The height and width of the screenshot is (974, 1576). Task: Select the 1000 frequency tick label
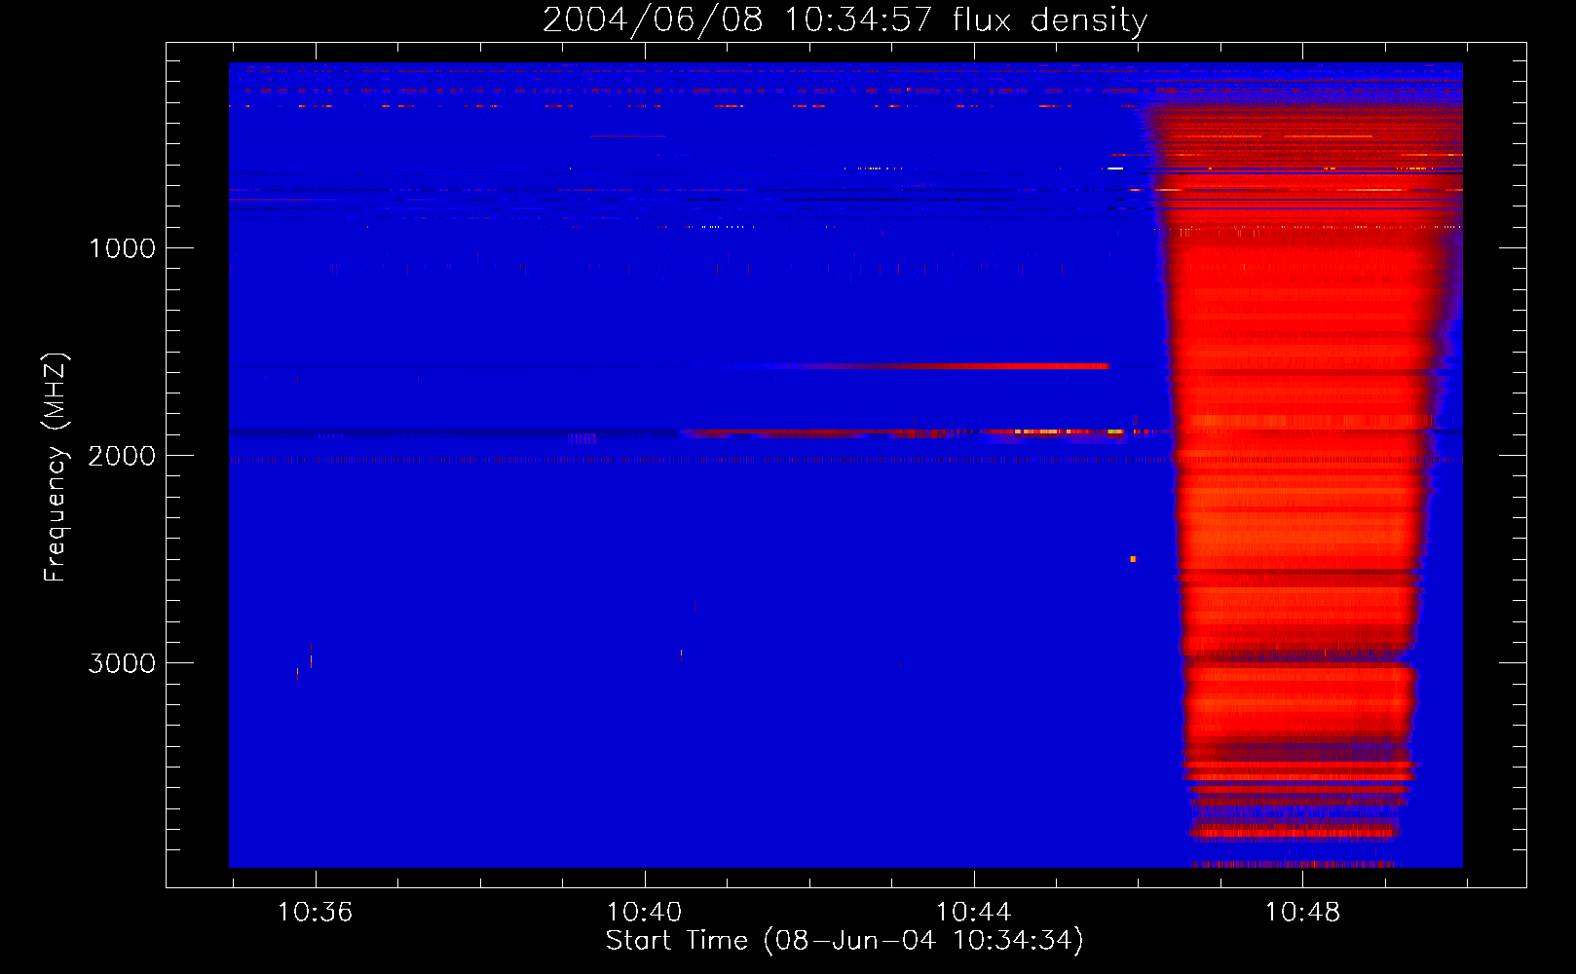(122, 248)
